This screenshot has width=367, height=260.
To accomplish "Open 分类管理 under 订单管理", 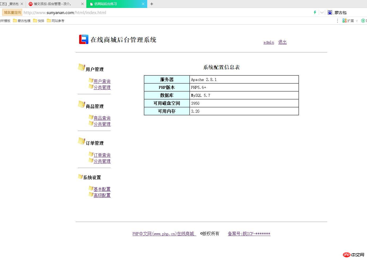I will click(x=102, y=161).
